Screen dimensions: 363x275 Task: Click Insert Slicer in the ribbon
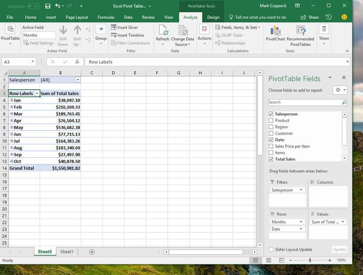tap(124, 27)
